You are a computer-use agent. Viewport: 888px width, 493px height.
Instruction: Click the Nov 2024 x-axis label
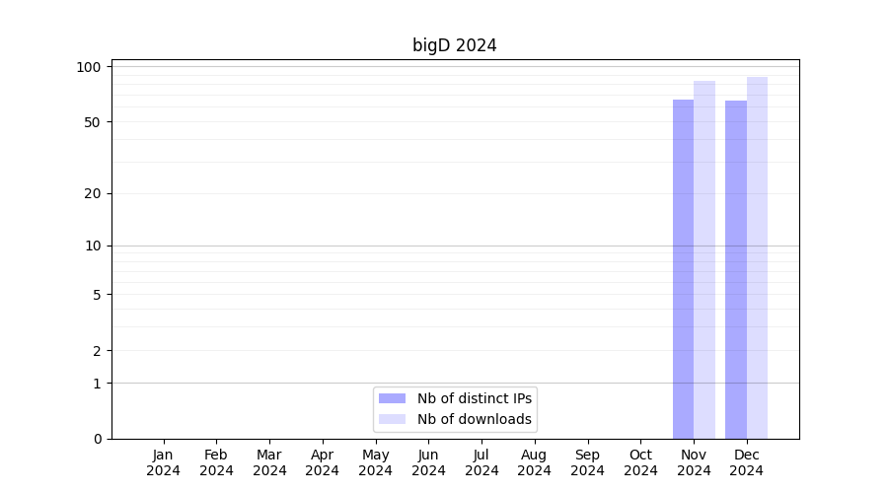(694, 462)
